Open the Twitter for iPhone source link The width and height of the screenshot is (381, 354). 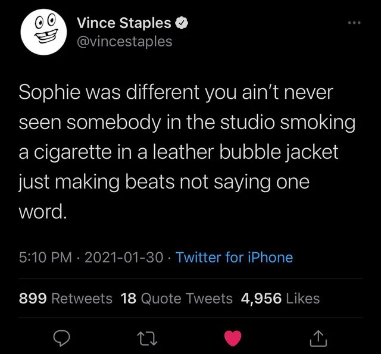click(235, 258)
